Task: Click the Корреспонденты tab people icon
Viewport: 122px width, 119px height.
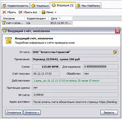Action: coord(4,6)
